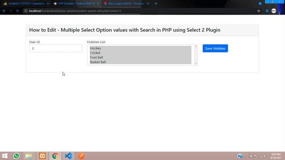This screenshot has width=285, height=160.
Task: Click the browser address bar URL
Action: point(75,11)
